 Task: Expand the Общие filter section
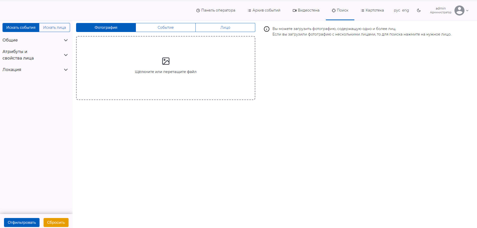tap(35, 40)
